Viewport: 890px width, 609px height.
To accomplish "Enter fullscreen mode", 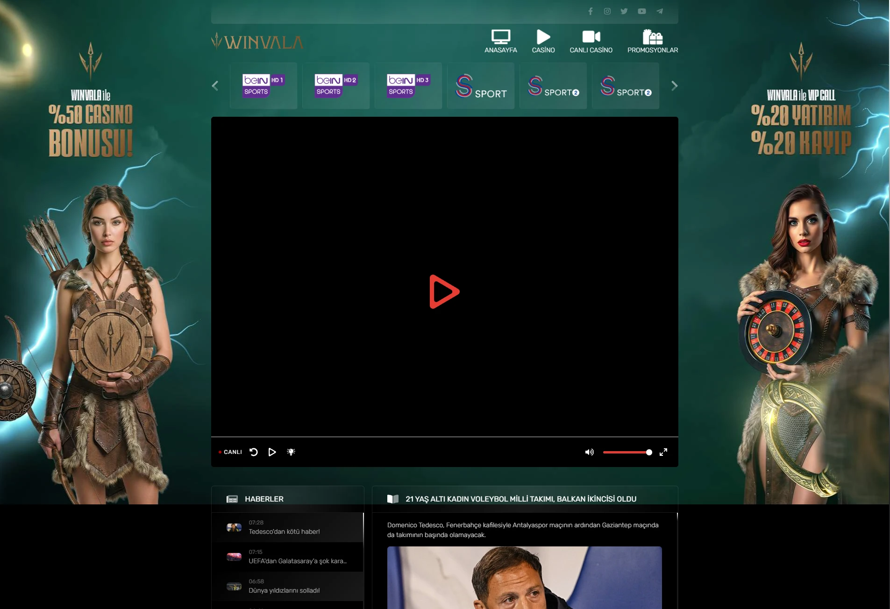I will pyautogui.click(x=663, y=452).
